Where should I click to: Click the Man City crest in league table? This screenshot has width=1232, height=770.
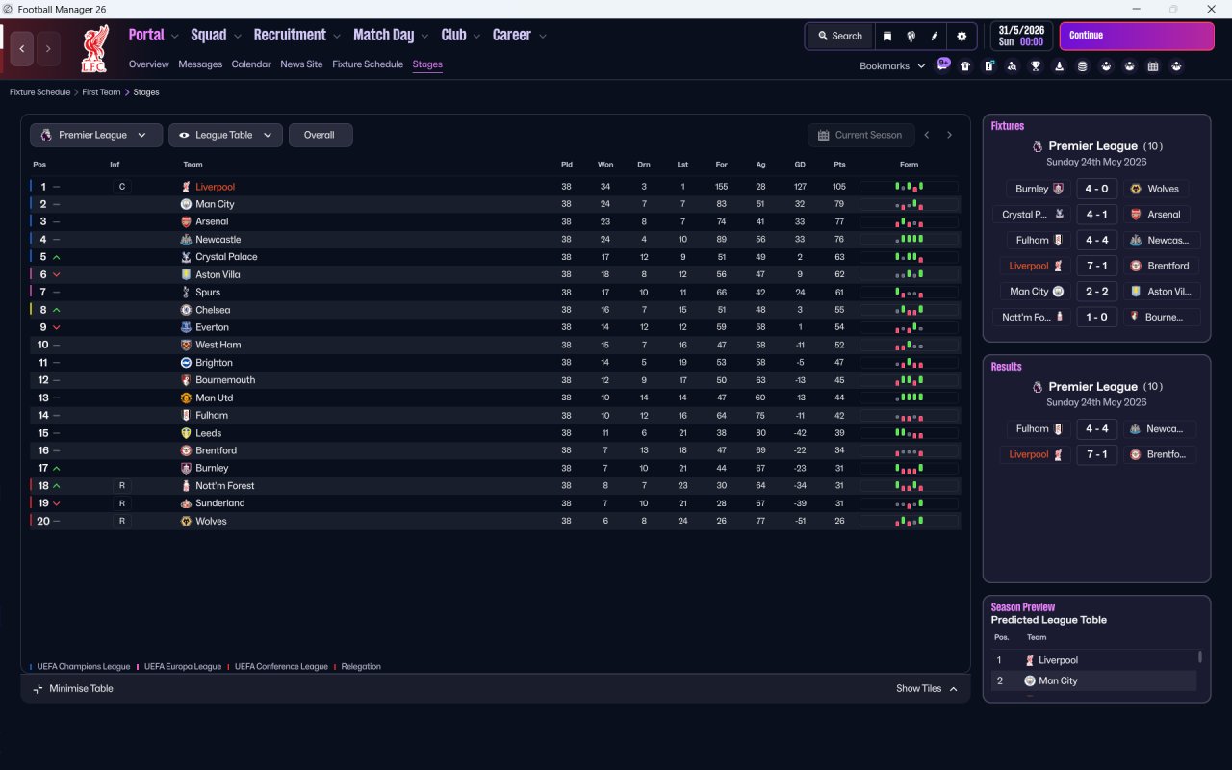(x=186, y=204)
